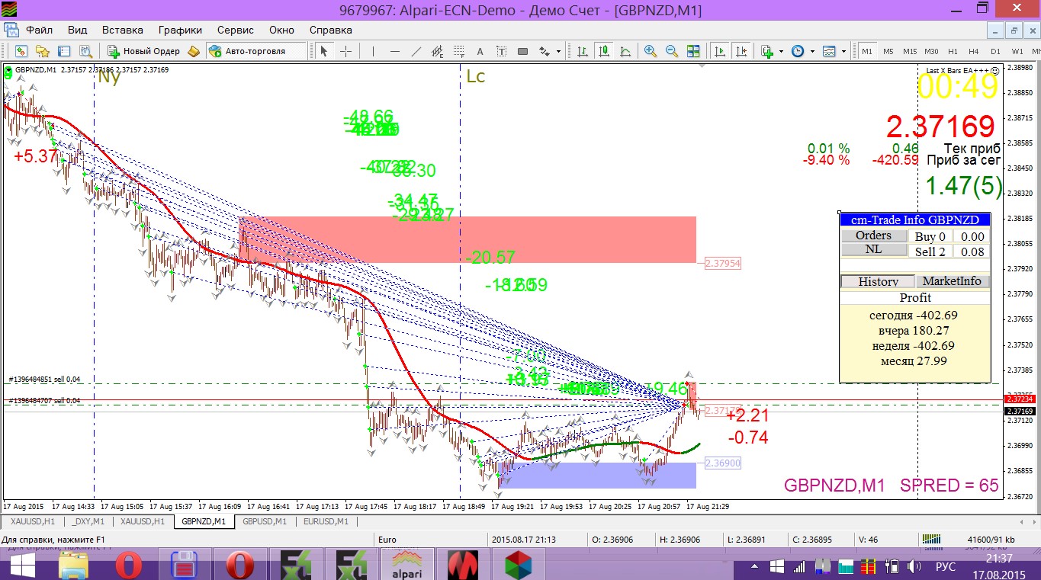Select the H1 timeframe

[x=953, y=51]
